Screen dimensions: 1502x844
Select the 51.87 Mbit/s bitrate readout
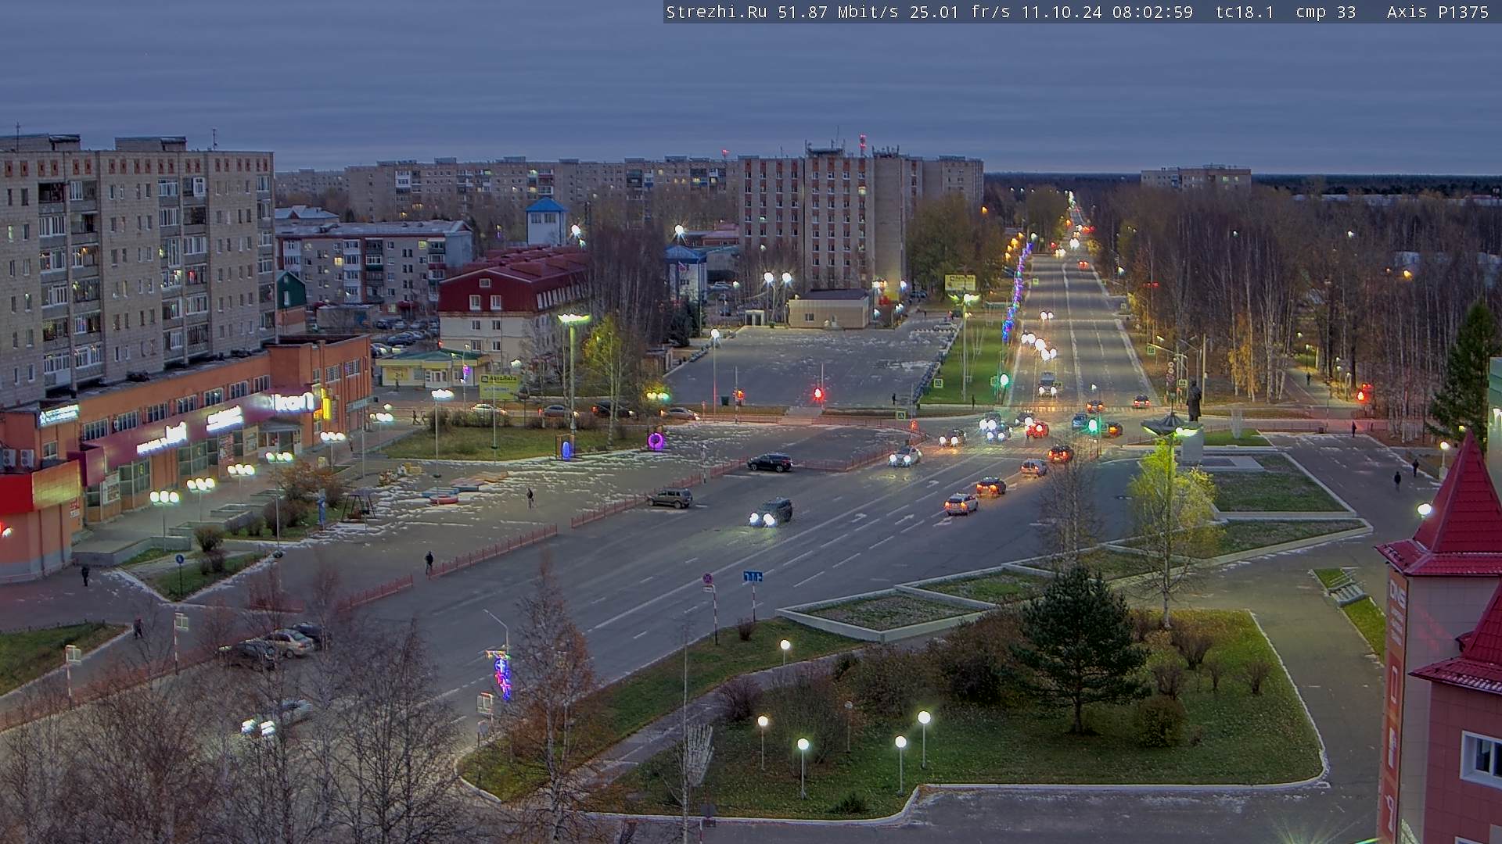coord(838,13)
